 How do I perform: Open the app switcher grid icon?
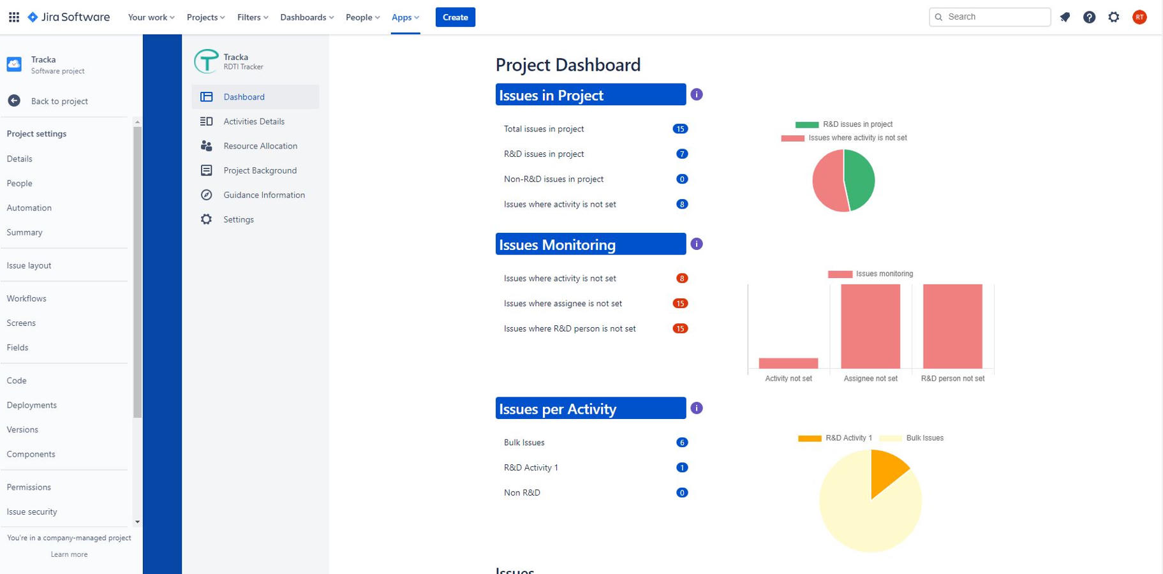14,17
